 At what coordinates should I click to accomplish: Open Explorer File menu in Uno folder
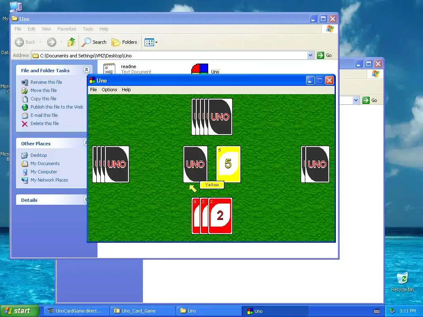coord(18,29)
